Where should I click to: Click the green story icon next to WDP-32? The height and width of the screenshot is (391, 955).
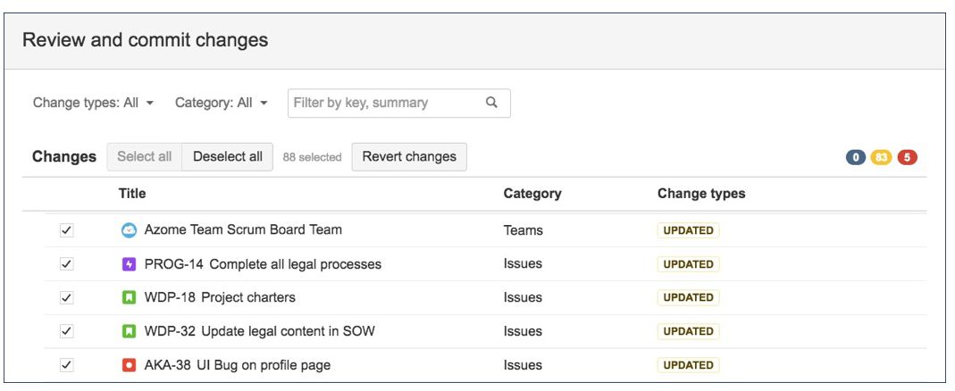click(x=129, y=331)
